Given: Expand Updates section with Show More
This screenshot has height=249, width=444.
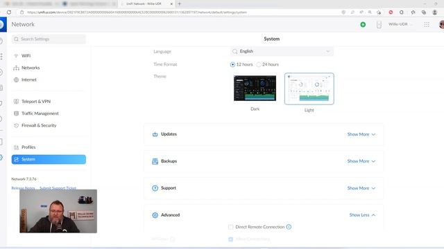Looking at the screenshot, I should [361, 134].
